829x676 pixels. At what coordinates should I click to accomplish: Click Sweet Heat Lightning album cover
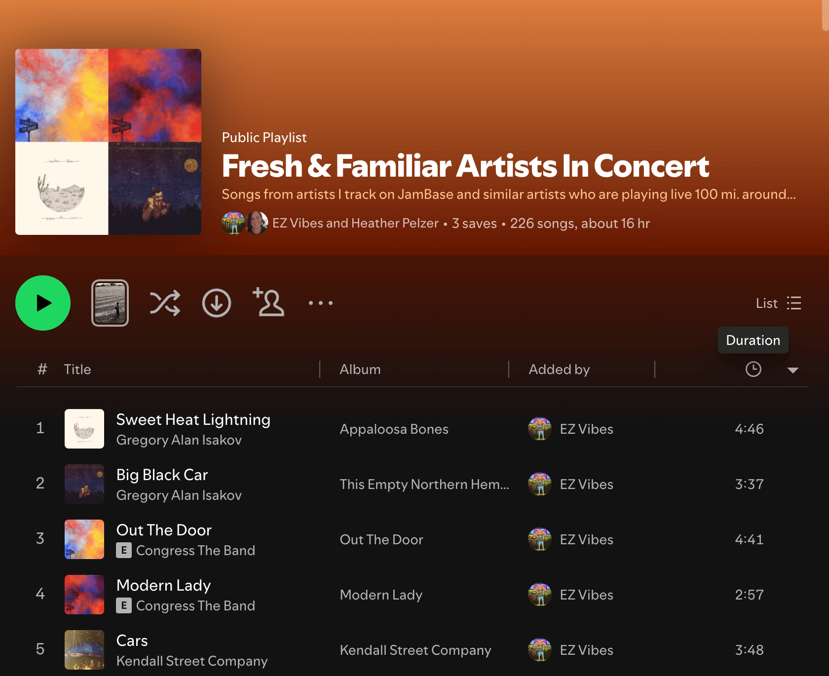pos(84,429)
